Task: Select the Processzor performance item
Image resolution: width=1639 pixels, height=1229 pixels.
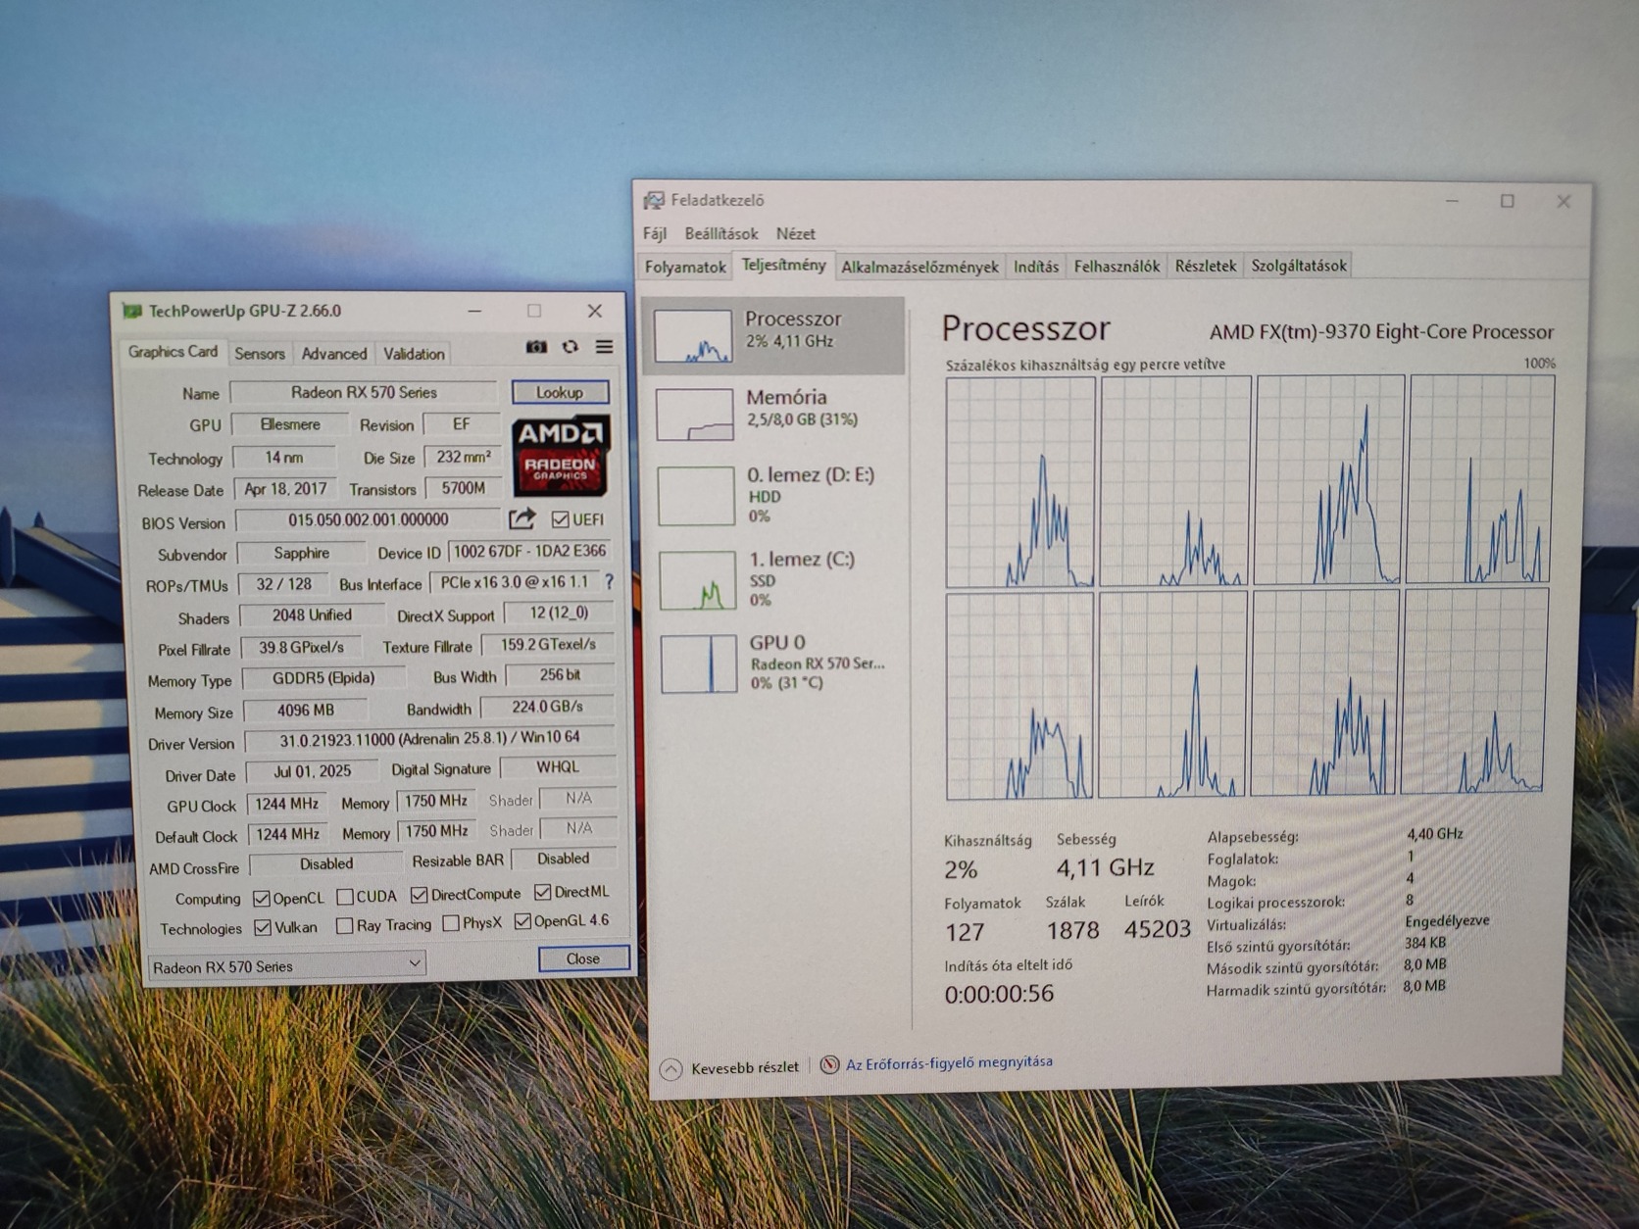Action: pyautogui.click(x=772, y=335)
